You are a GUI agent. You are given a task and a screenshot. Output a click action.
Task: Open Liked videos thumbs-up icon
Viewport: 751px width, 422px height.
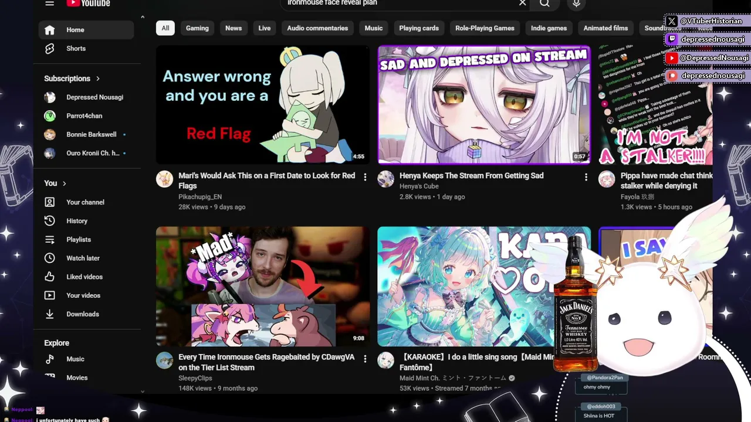pyautogui.click(x=50, y=277)
